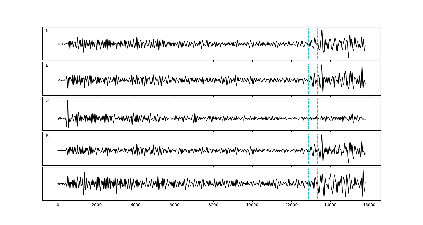Select the T panel label
This screenshot has height=225, width=423.
click(x=47, y=170)
